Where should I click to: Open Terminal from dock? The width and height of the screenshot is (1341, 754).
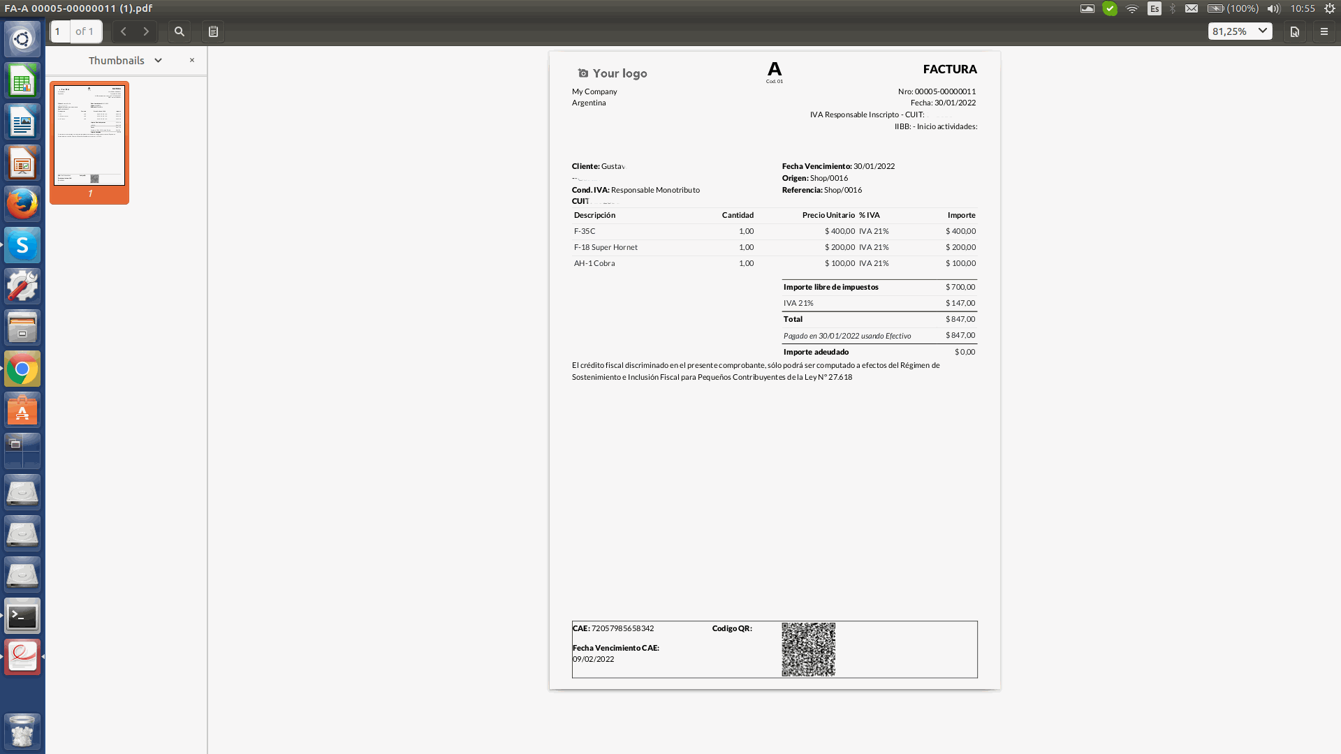(22, 616)
